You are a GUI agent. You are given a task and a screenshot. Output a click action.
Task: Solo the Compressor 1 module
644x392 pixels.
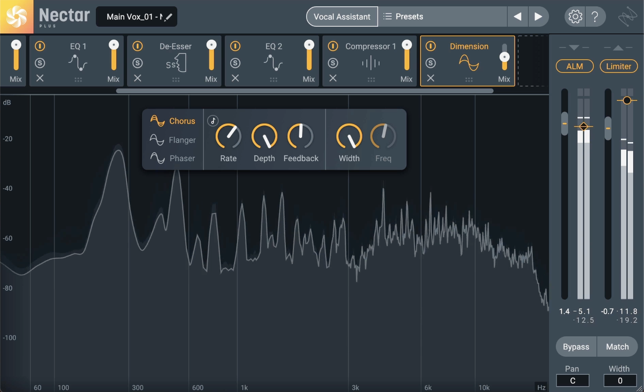pyautogui.click(x=333, y=63)
